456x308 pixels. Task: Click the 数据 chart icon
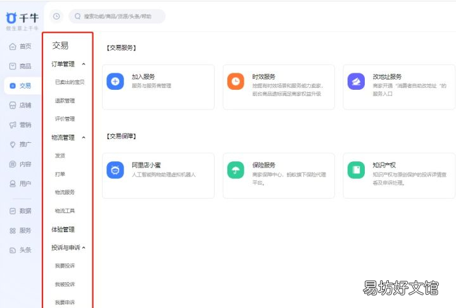pyautogui.click(x=13, y=211)
